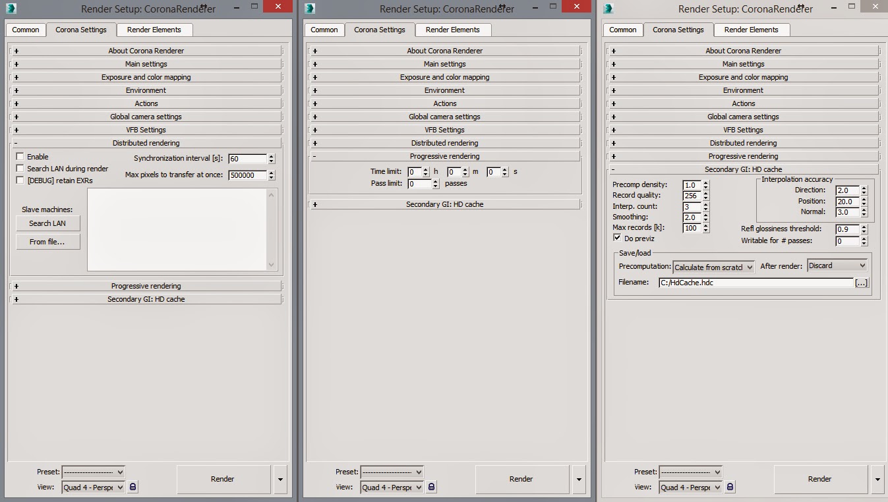This screenshot has height=502, width=888.
Task: Expand Secondary GI: HD cache rollout, left window
Action: point(146,299)
